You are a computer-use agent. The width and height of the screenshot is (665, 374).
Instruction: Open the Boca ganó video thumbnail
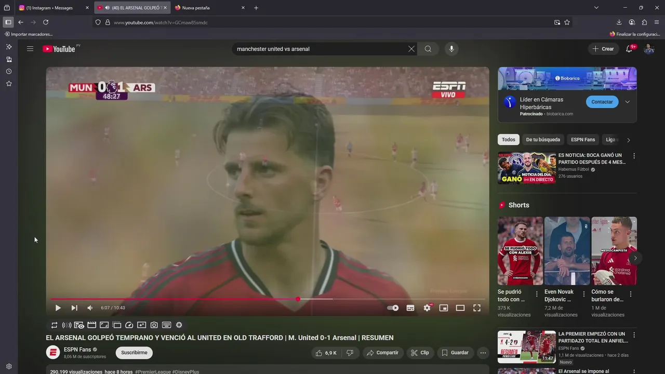coord(527,168)
